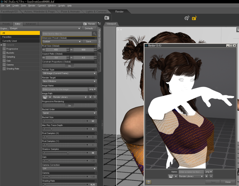Click the gray spot render tool icon
The image size is (239, 186).
pos(187,18)
